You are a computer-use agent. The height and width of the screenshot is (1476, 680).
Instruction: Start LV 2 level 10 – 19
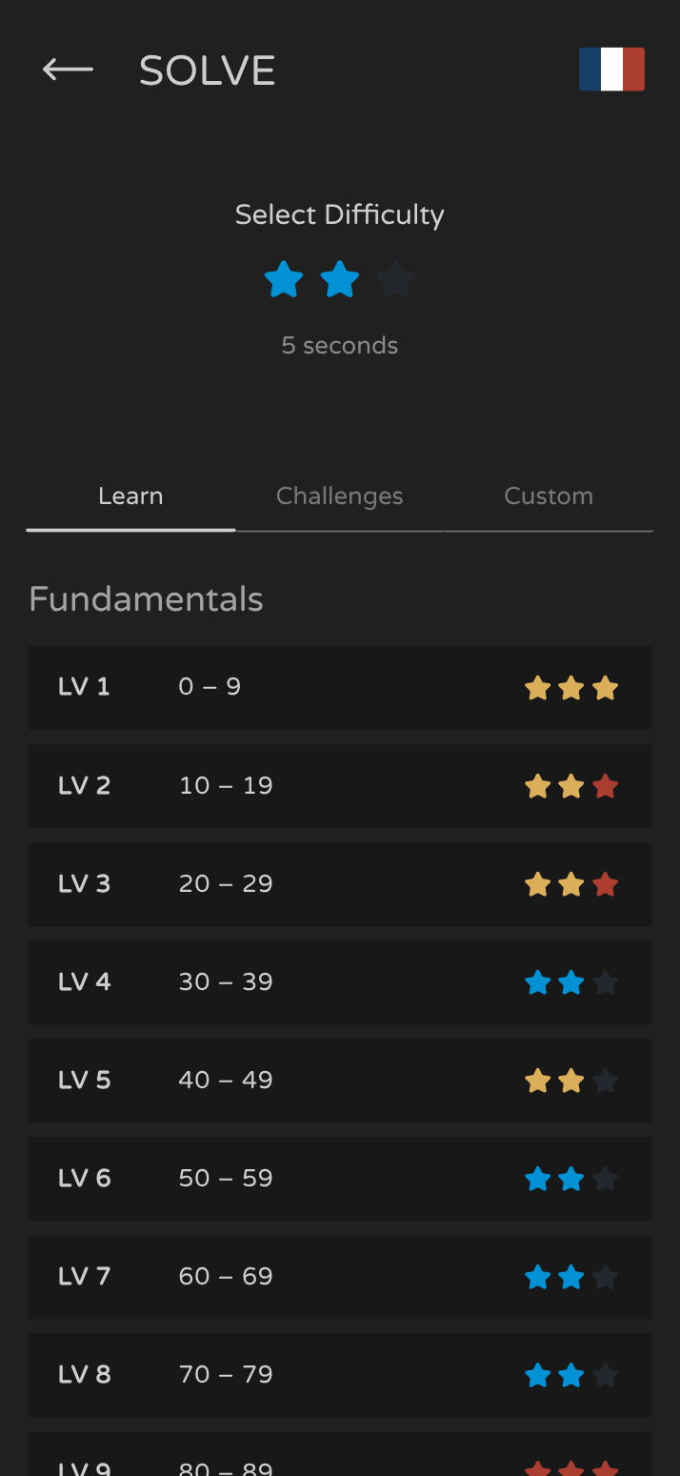tap(340, 786)
